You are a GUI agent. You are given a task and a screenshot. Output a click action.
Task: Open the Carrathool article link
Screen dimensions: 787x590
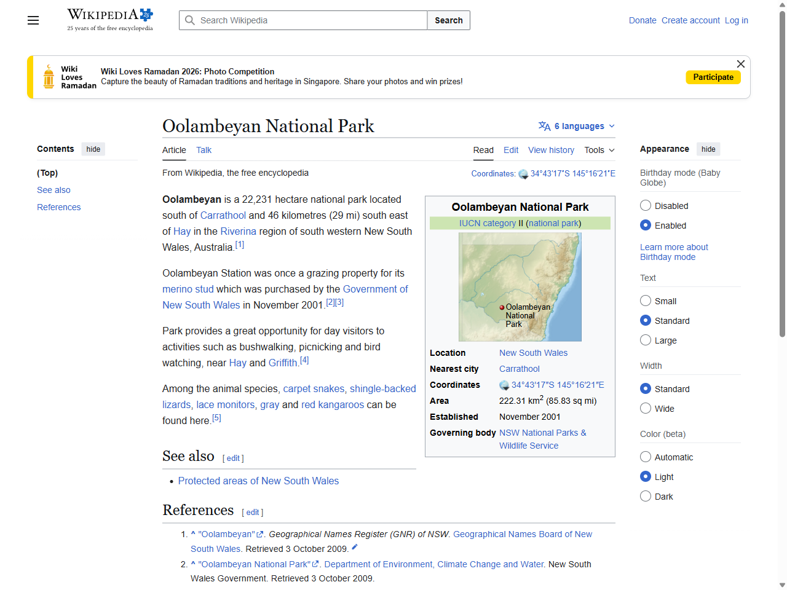(x=223, y=215)
